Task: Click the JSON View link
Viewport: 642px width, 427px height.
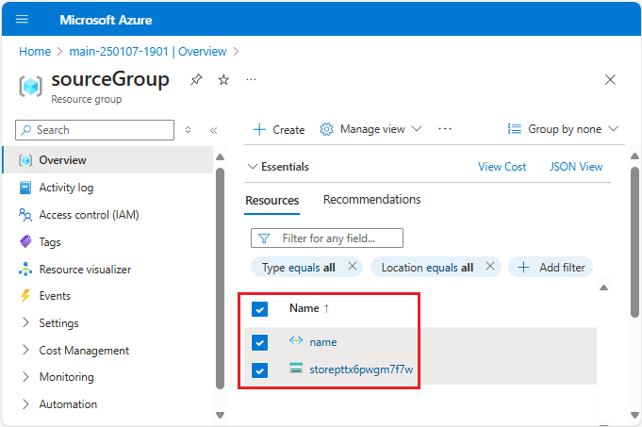Action: point(576,167)
